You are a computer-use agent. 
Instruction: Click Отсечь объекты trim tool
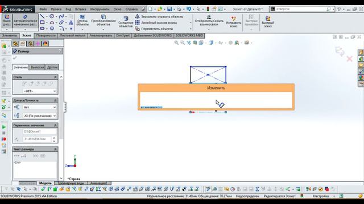82,20
